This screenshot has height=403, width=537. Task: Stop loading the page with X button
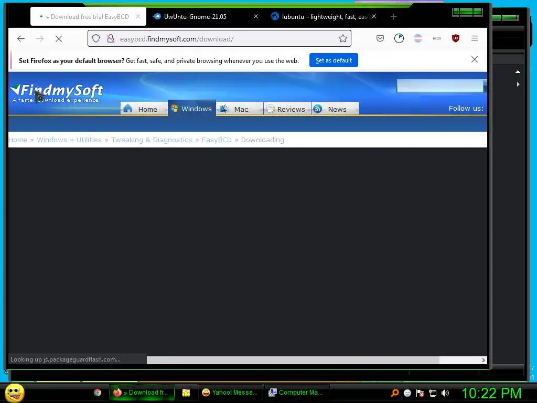click(59, 39)
